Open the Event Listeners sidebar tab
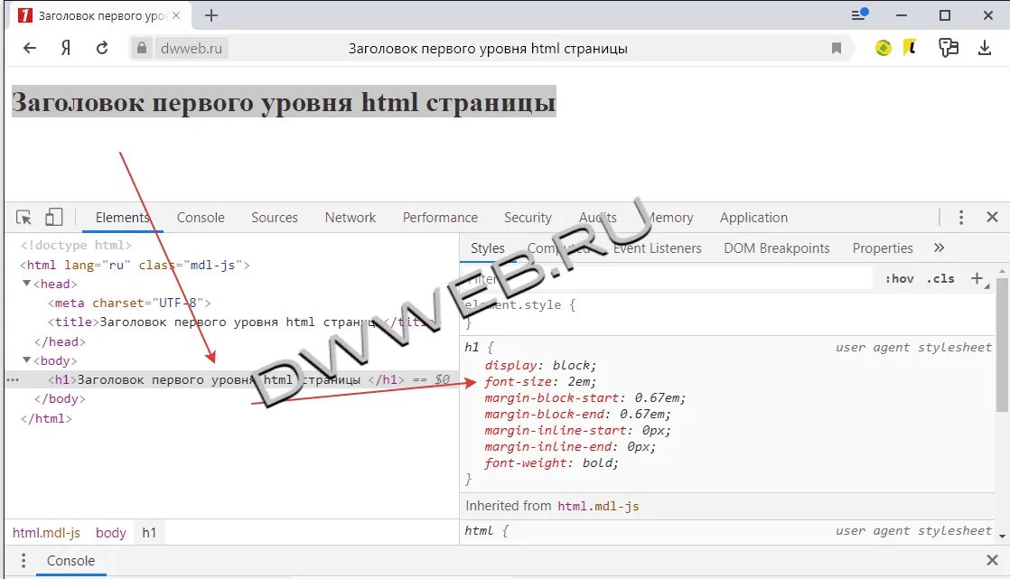1010x579 pixels. click(x=657, y=248)
